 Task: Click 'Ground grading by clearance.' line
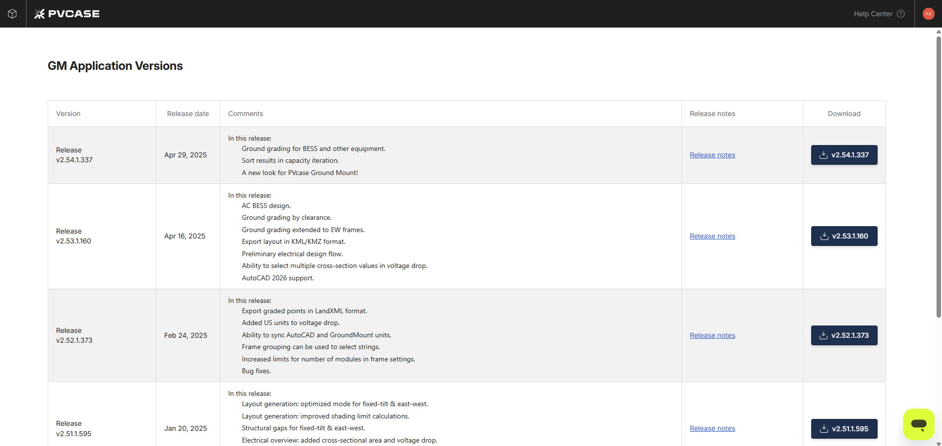coord(287,217)
